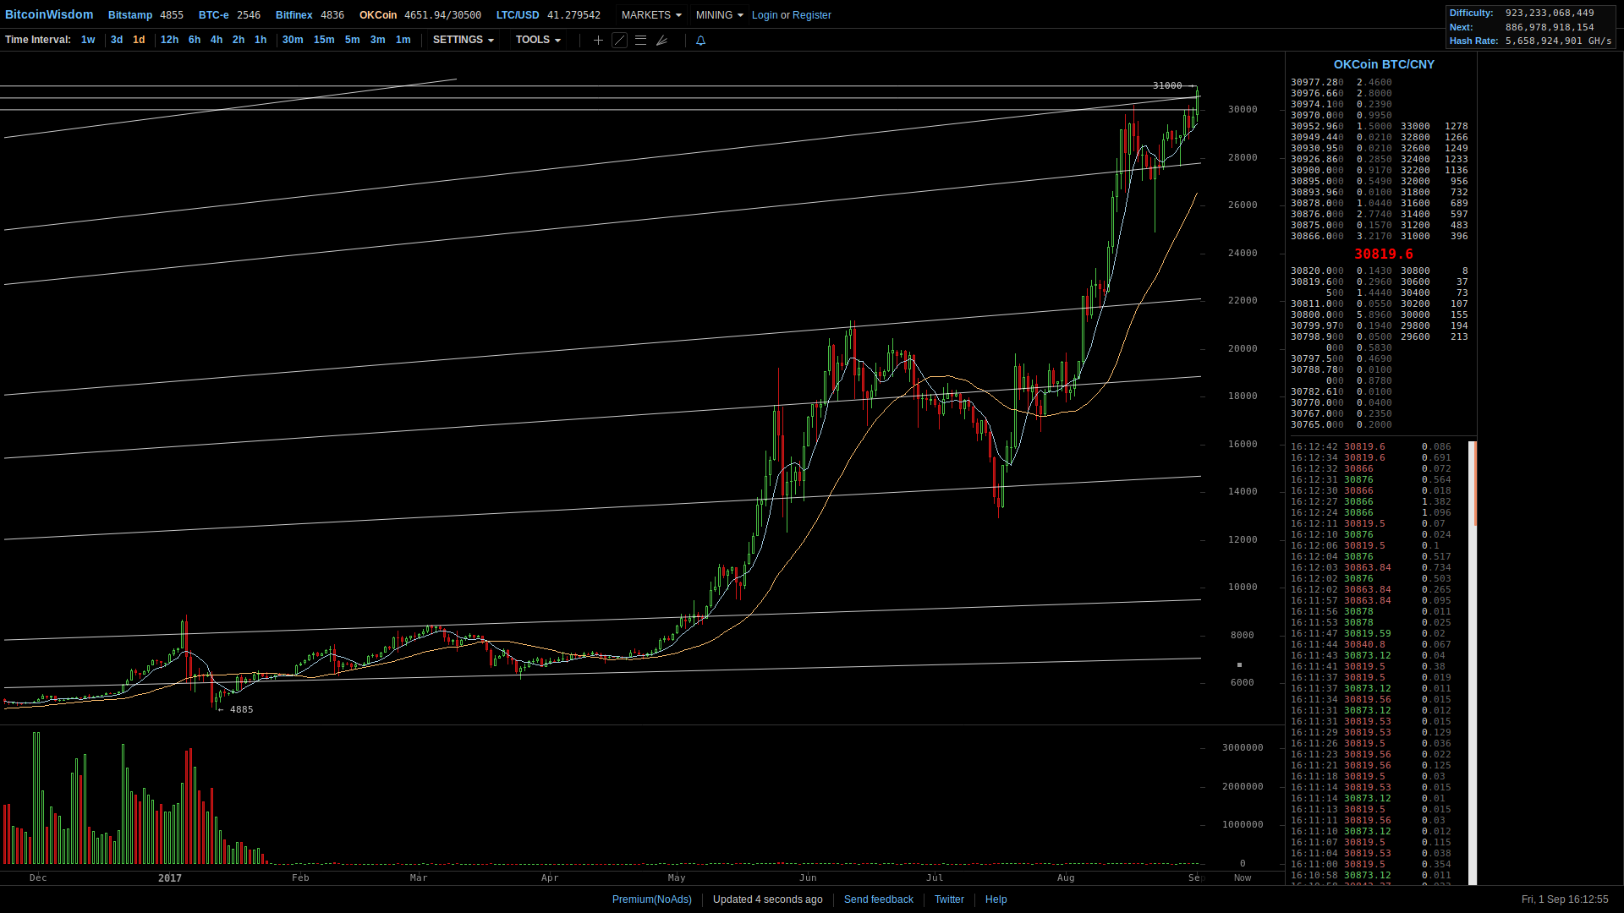Open BitcoinWisdom home via the logo

49,14
